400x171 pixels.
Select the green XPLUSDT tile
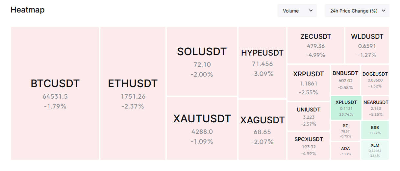[x=346, y=108]
